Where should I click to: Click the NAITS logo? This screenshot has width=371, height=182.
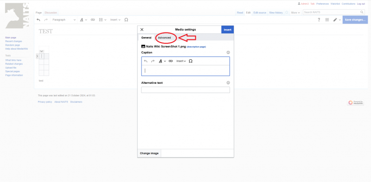click(17, 16)
